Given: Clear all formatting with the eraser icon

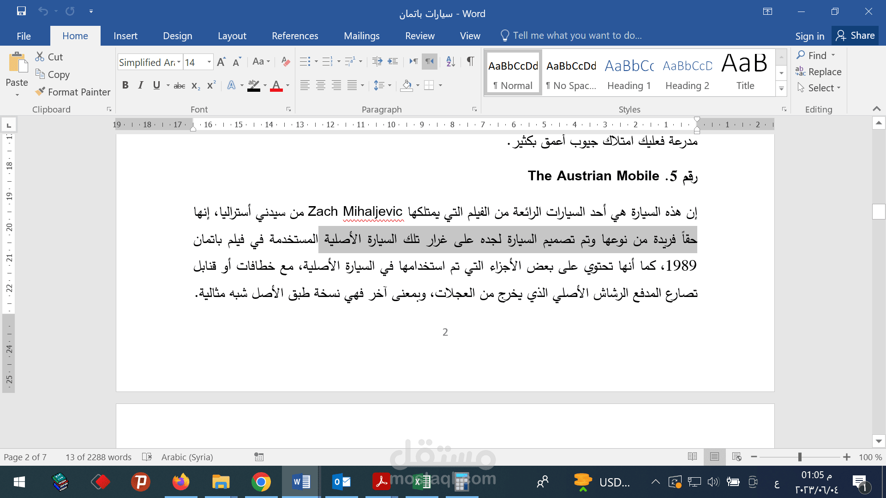Looking at the screenshot, I should point(286,62).
